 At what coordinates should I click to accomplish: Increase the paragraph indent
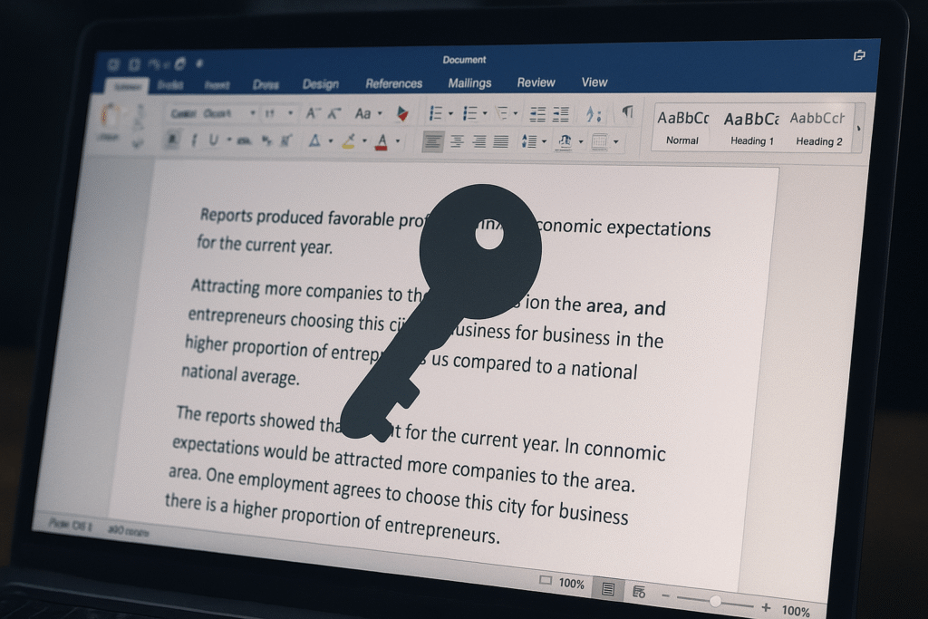560,114
